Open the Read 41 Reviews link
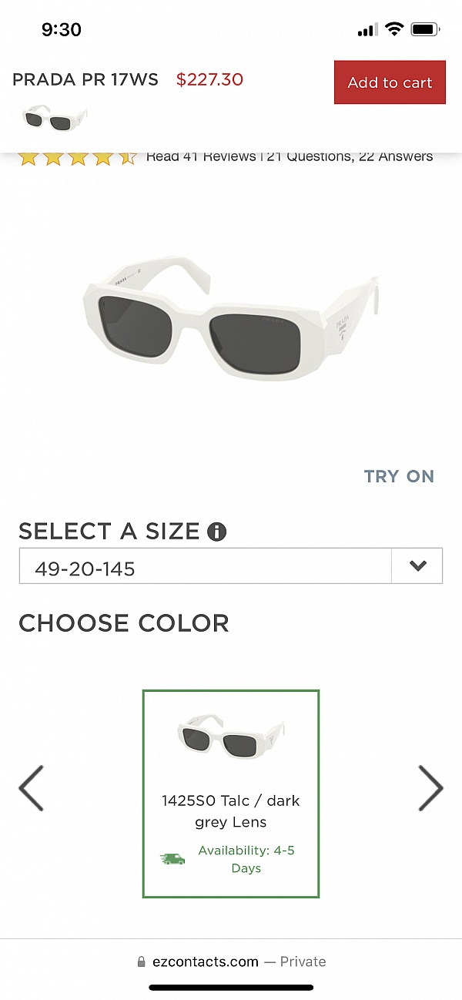Screen dimensions: 462x1000 [x=201, y=156]
